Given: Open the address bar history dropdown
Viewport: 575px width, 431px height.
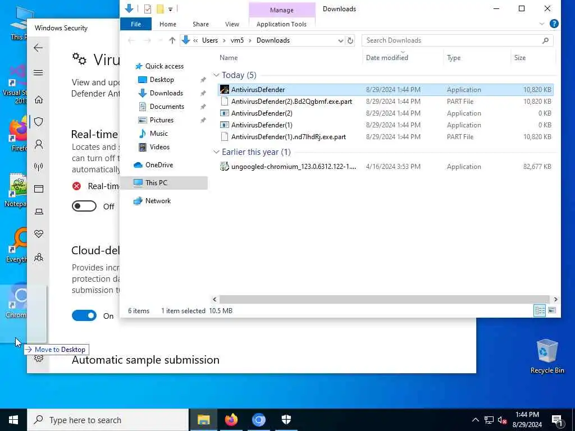Looking at the screenshot, I should [340, 40].
